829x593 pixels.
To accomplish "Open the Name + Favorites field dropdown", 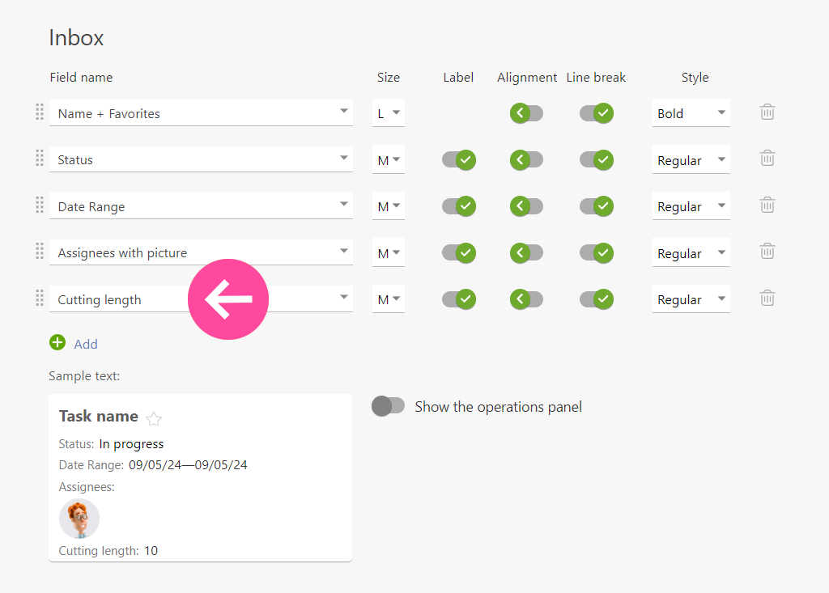I will click(201, 112).
